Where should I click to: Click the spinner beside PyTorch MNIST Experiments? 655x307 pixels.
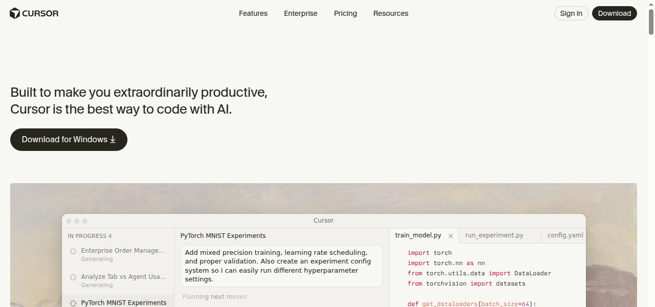(x=72, y=302)
